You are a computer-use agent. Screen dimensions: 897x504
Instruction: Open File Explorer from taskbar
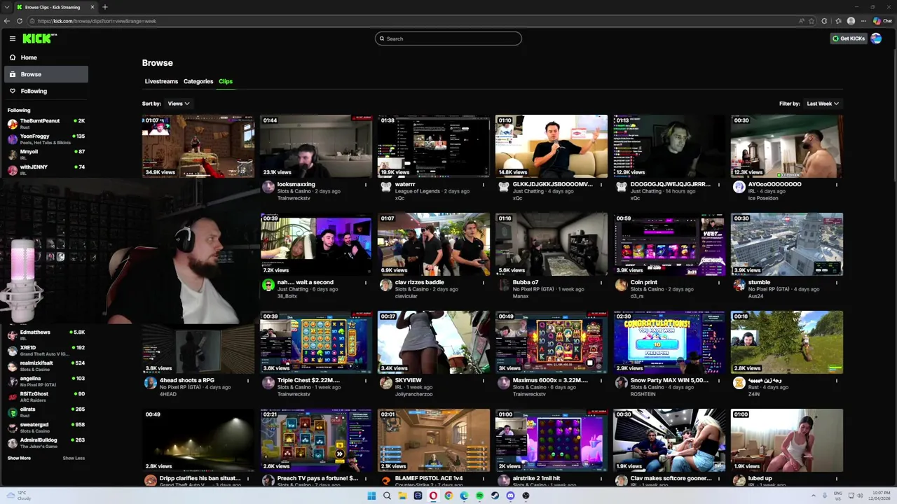point(402,496)
